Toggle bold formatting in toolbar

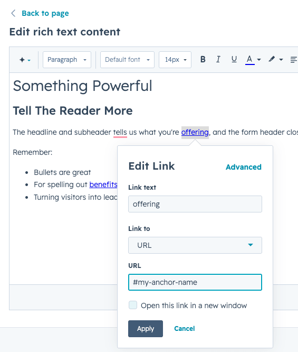[203, 60]
